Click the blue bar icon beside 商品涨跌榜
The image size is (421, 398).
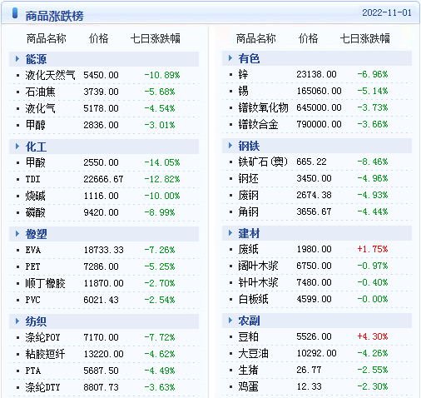tap(15, 13)
